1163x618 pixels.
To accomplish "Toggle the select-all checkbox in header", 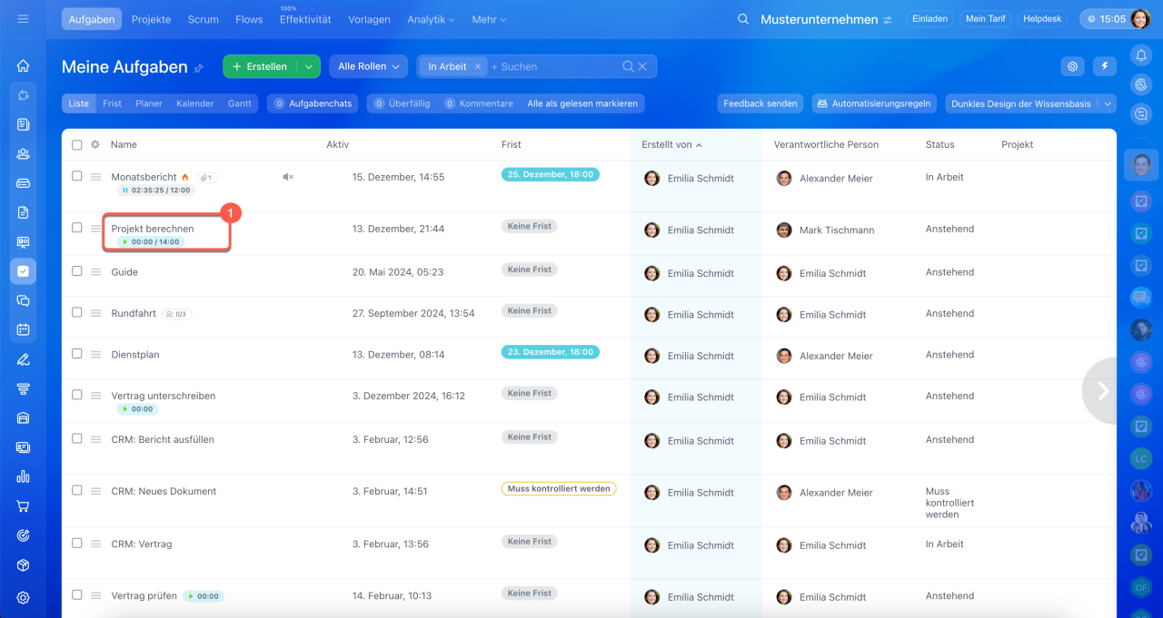I will point(77,144).
